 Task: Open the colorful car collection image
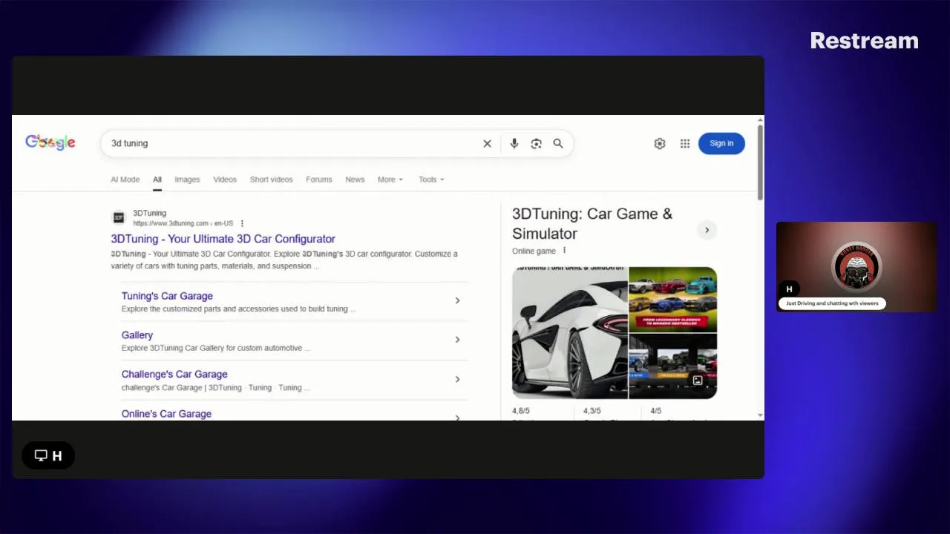[x=673, y=300]
